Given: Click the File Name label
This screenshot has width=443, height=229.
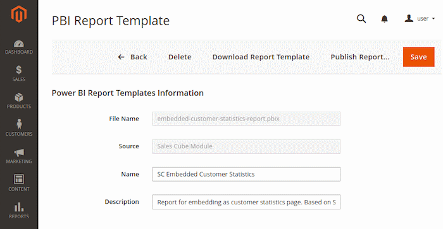Looking at the screenshot, I should point(124,119).
